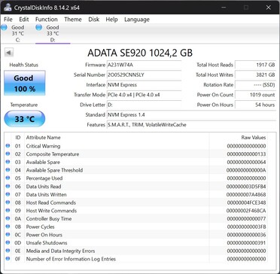The height and width of the screenshot is (274, 280).
Task: Click status orb for Host Write Commands row
Action: click(8, 210)
